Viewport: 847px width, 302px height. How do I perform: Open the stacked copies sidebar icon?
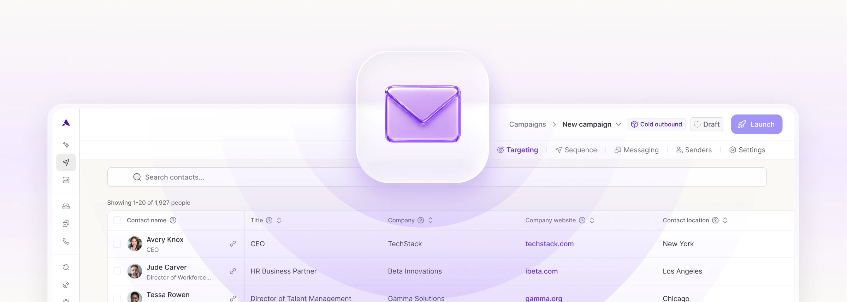click(66, 224)
